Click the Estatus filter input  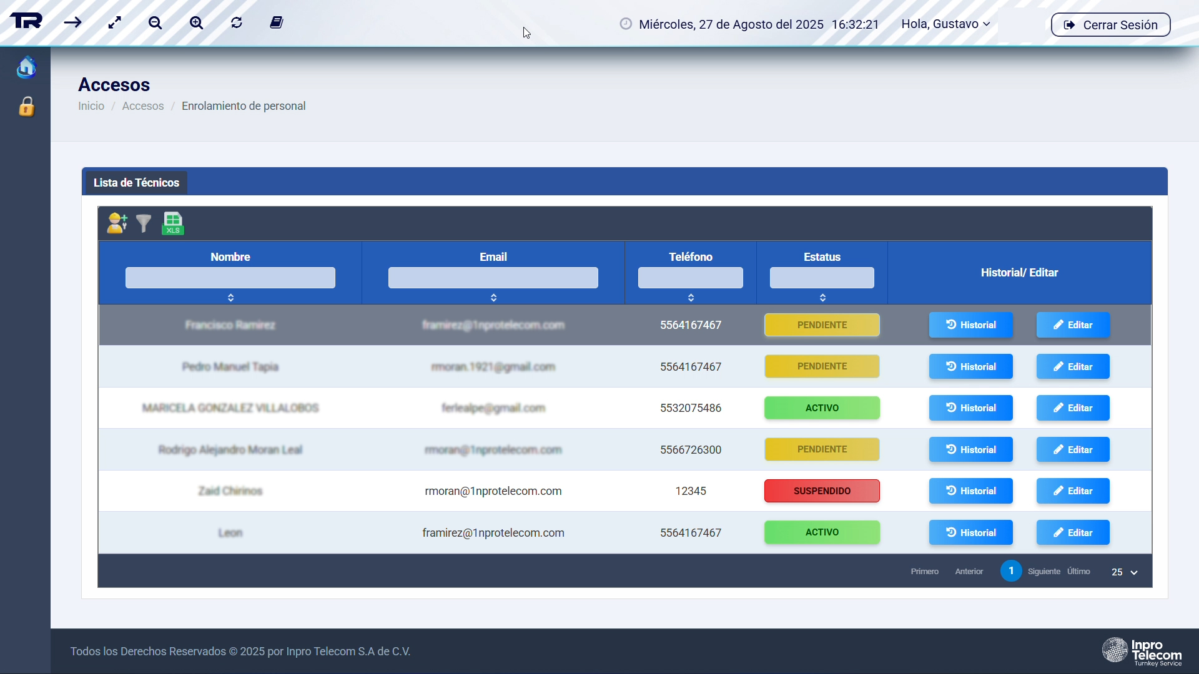click(x=822, y=278)
